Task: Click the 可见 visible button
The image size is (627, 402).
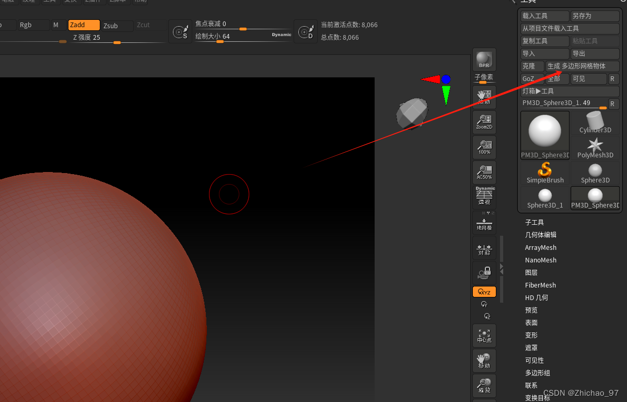Action: (x=589, y=79)
